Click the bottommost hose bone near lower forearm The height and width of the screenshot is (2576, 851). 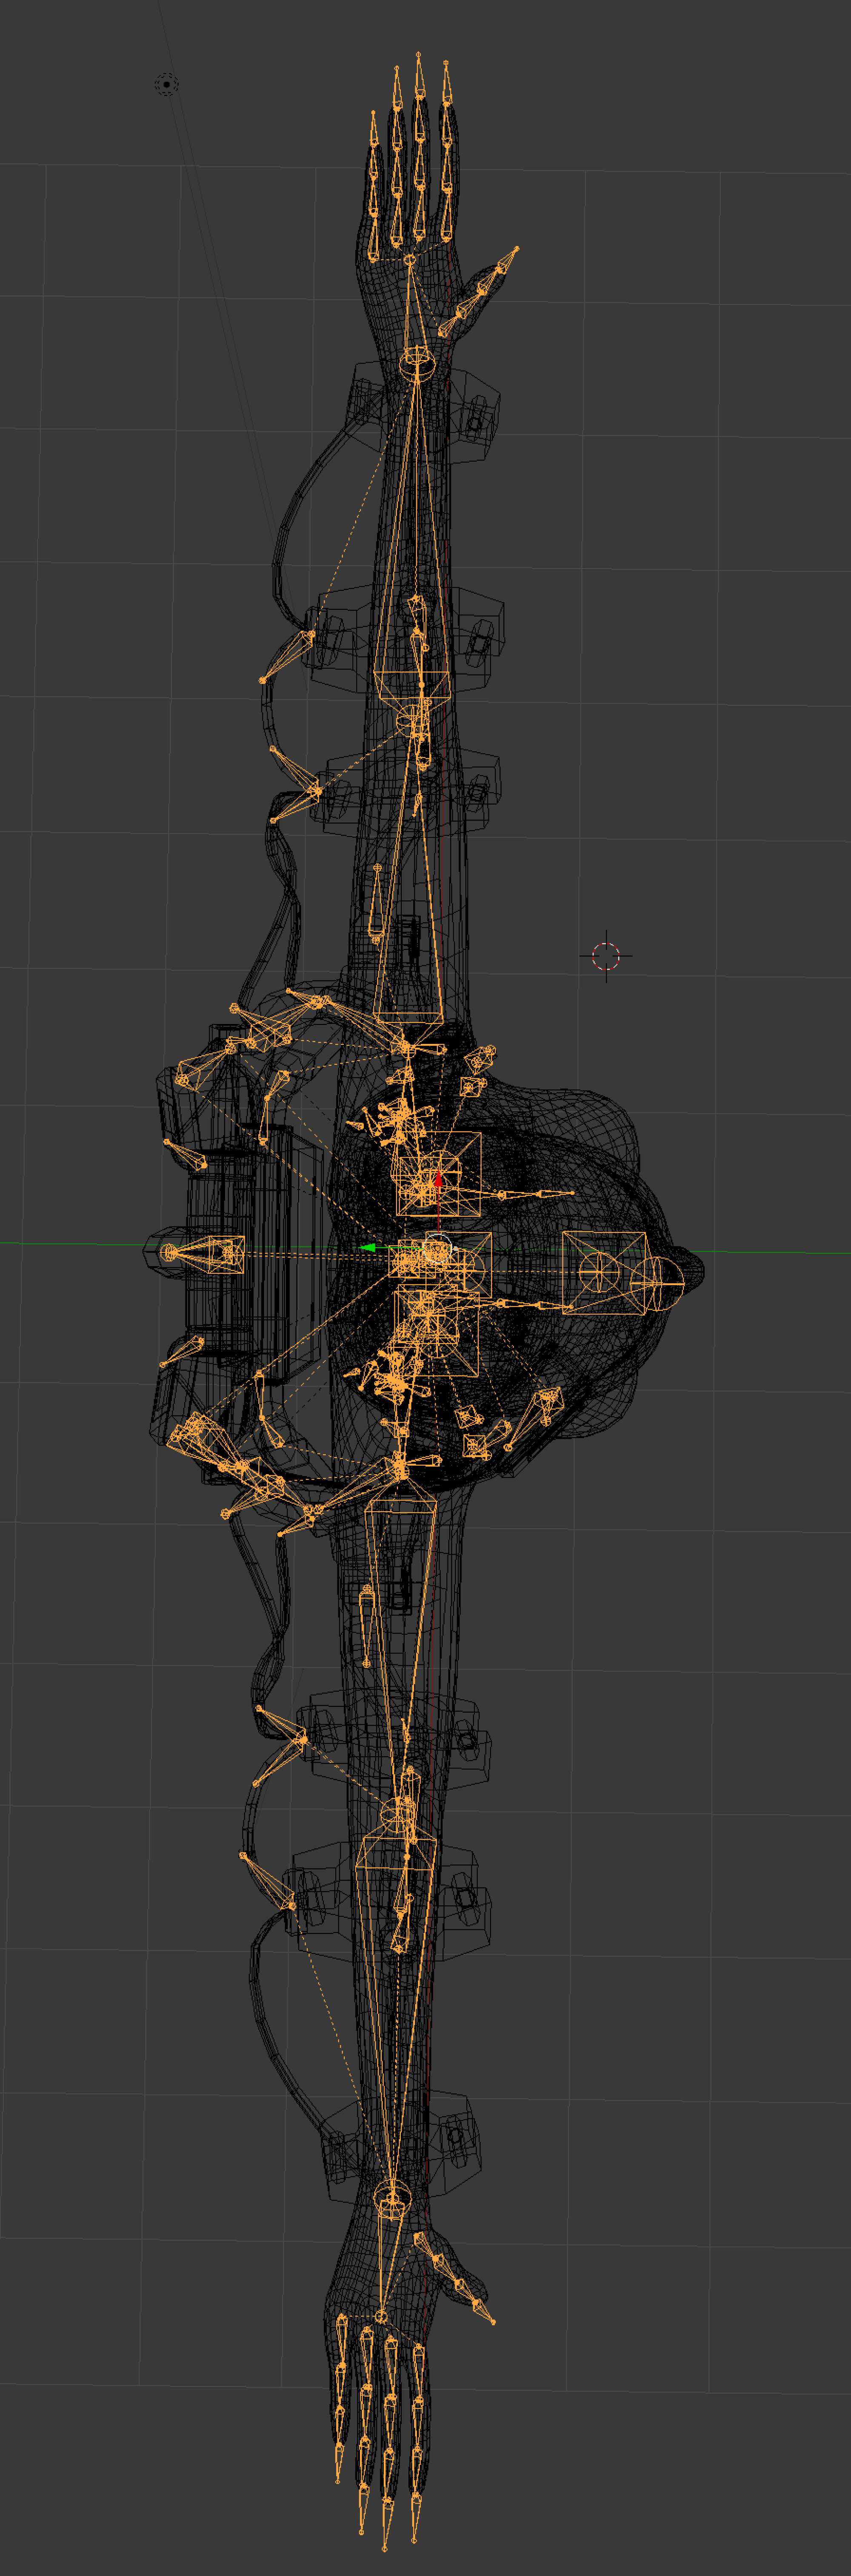pyautogui.click(x=268, y=1882)
